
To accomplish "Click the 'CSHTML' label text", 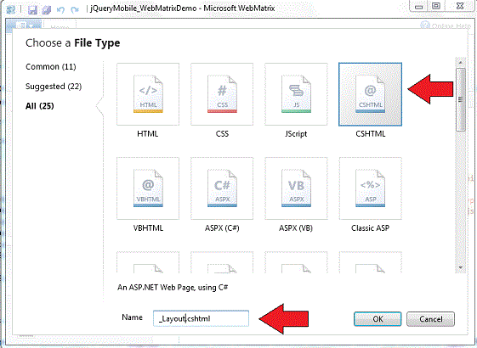I will tap(371, 134).
